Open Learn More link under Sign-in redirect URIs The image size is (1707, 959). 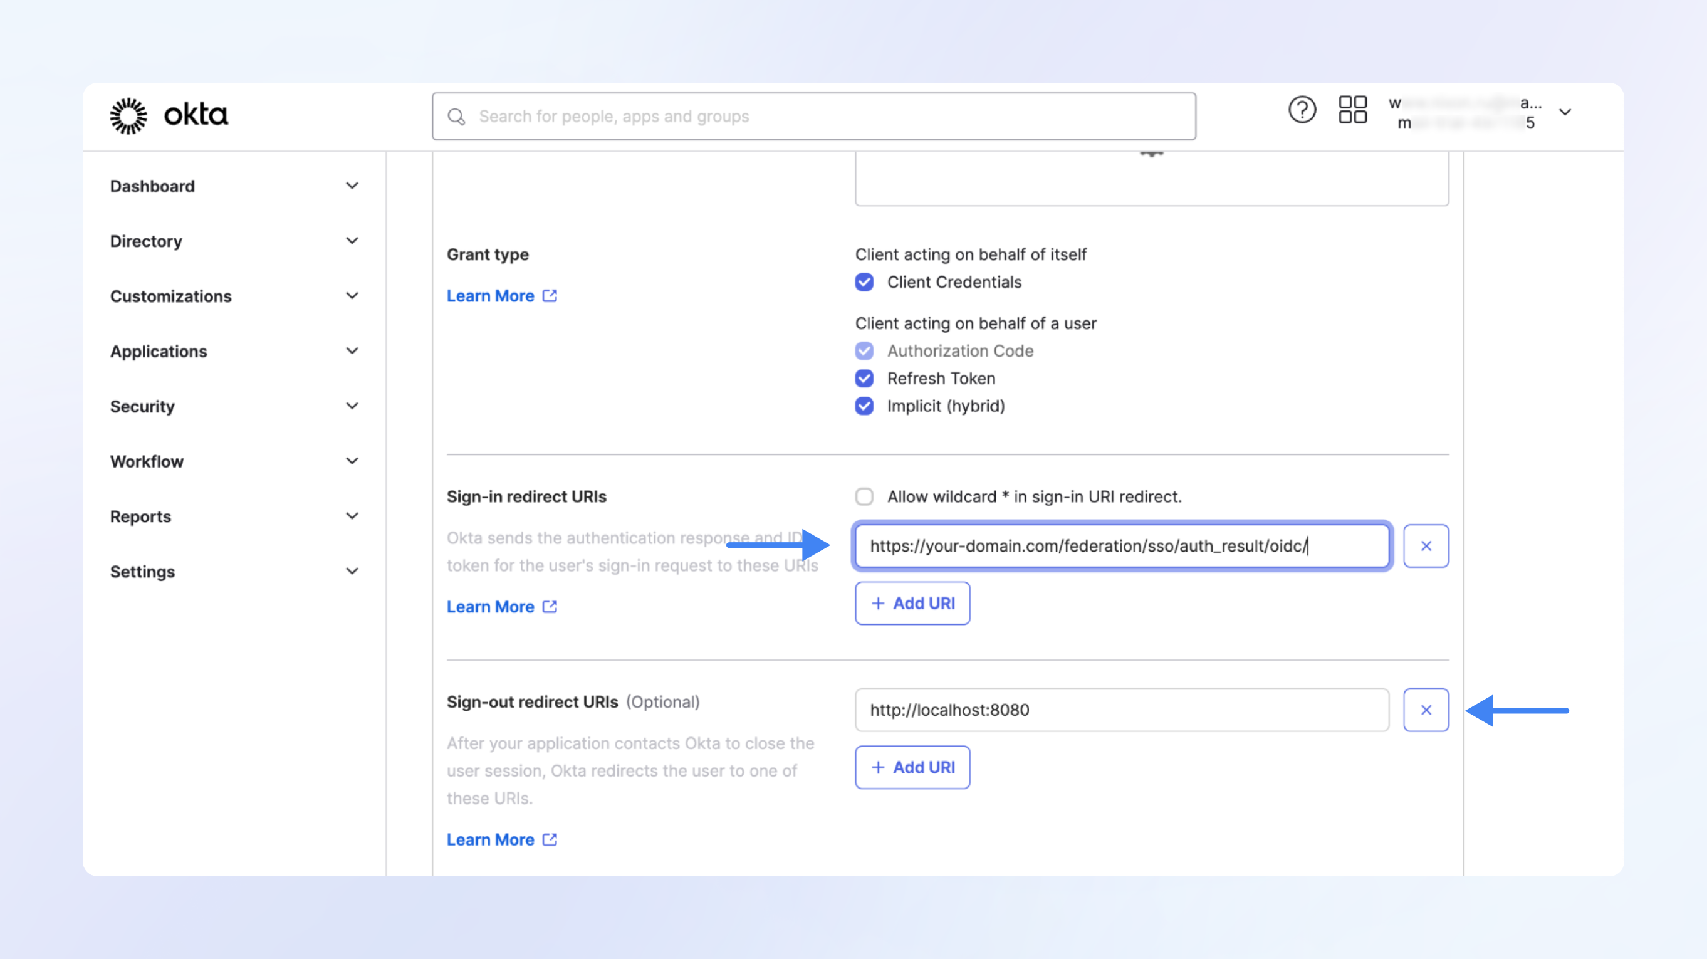(491, 606)
